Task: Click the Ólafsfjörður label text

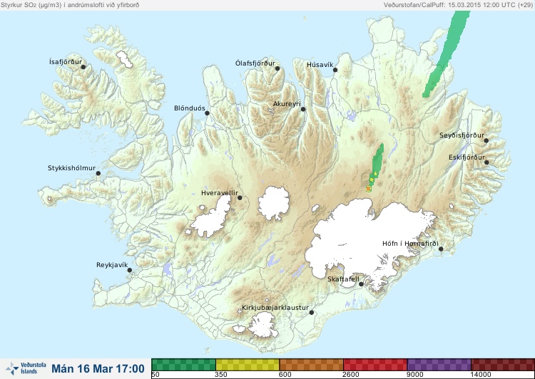Action: click(255, 63)
